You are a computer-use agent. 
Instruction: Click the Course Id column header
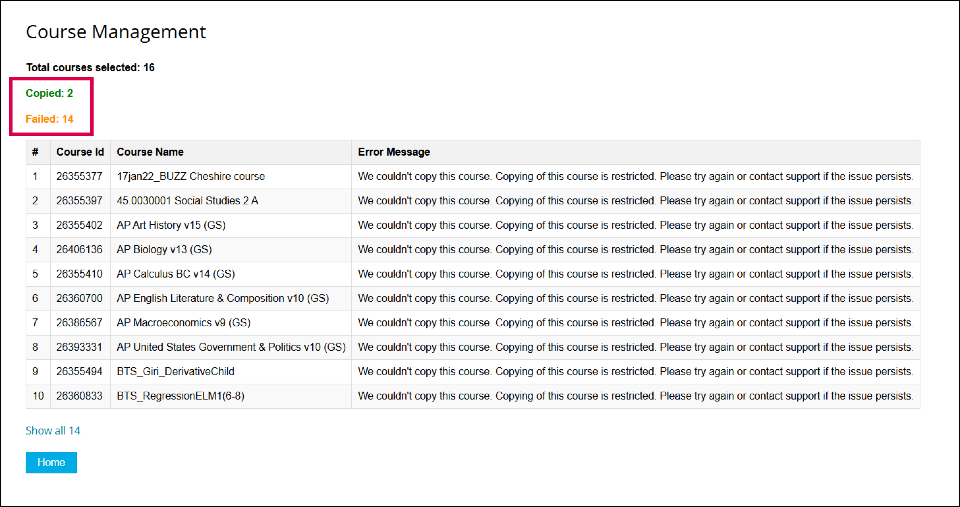80,152
